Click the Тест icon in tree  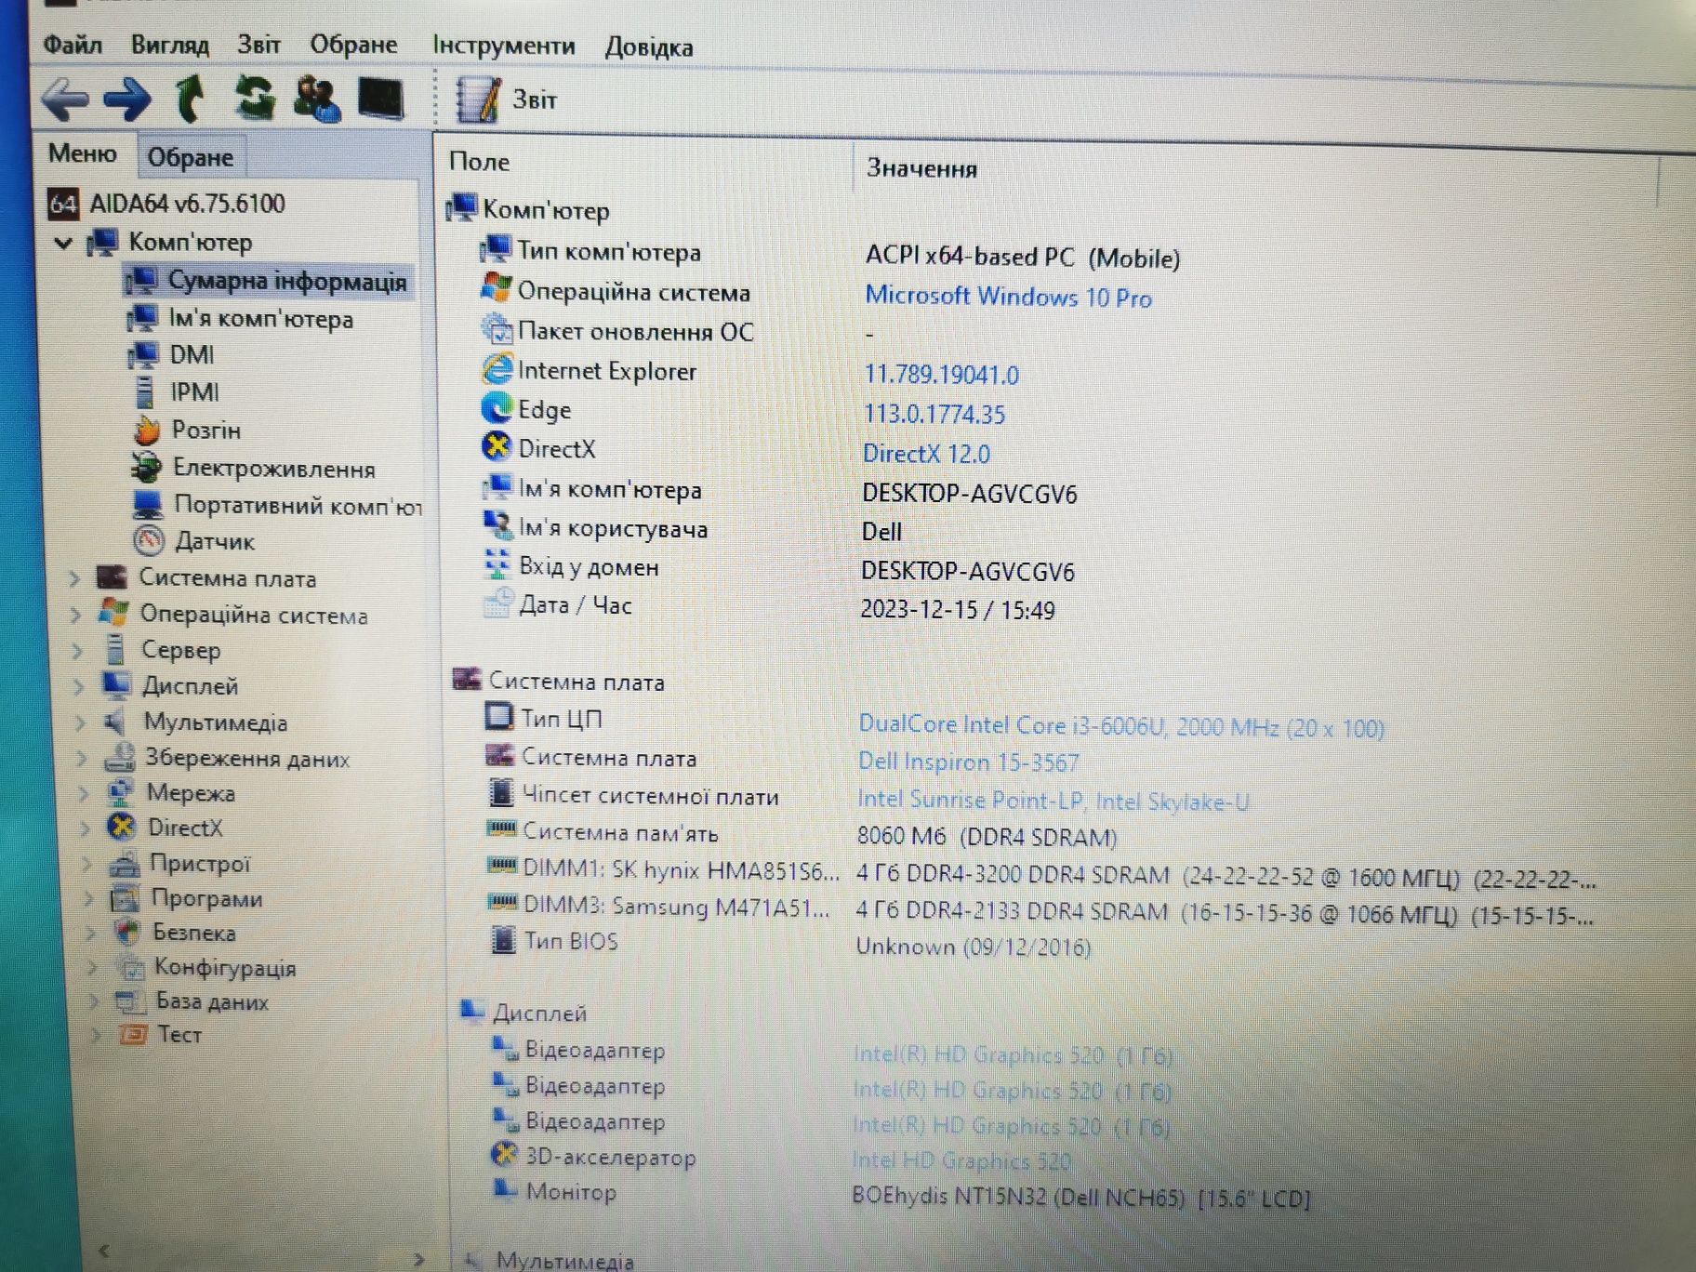[x=133, y=1034]
